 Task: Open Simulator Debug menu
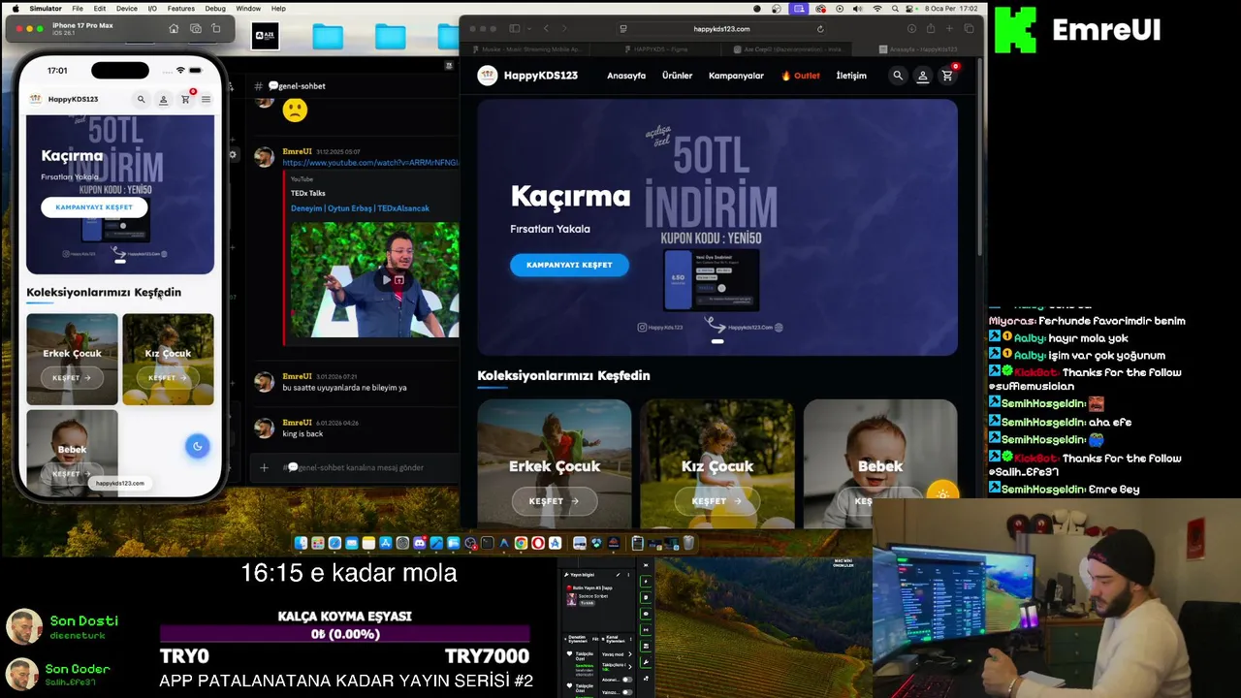coord(215,8)
